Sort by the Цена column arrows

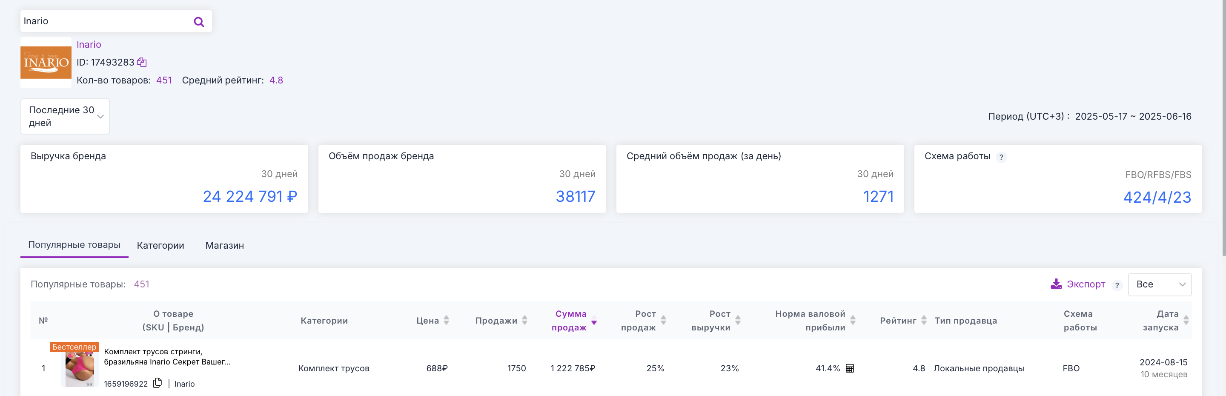(446, 320)
